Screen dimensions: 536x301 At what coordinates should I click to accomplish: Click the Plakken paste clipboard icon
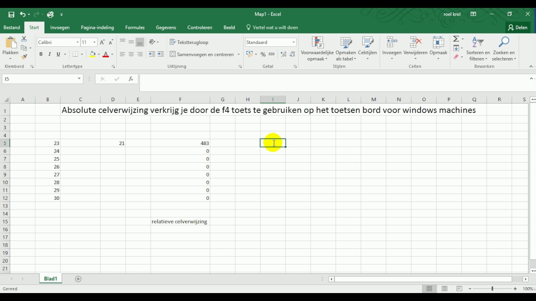(10, 43)
